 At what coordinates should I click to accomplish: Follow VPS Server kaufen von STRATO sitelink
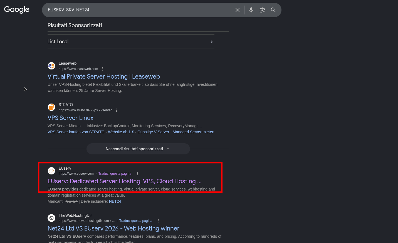pos(76,132)
